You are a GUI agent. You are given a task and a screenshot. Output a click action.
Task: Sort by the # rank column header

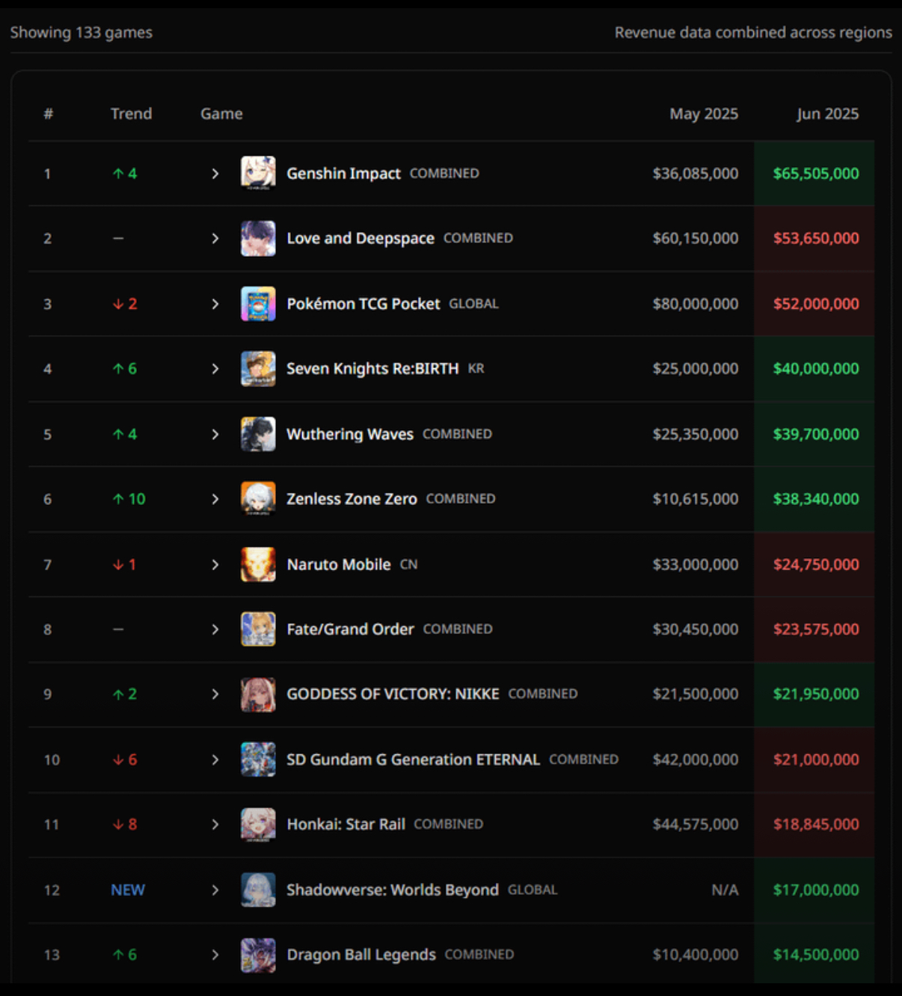point(49,114)
